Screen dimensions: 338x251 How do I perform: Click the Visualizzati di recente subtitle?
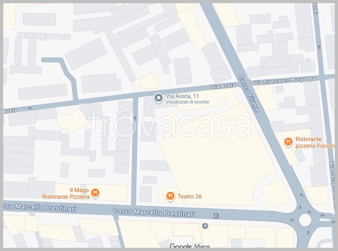(x=187, y=102)
